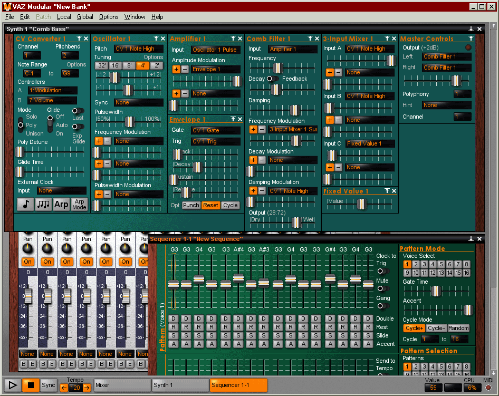Screen dimensions: 499x396
Task: Open the Envelope 1 Trig source dropdown
Action: pyautogui.click(x=215, y=141)
